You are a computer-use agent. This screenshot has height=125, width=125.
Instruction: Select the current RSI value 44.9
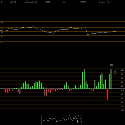tap(114, 32)
